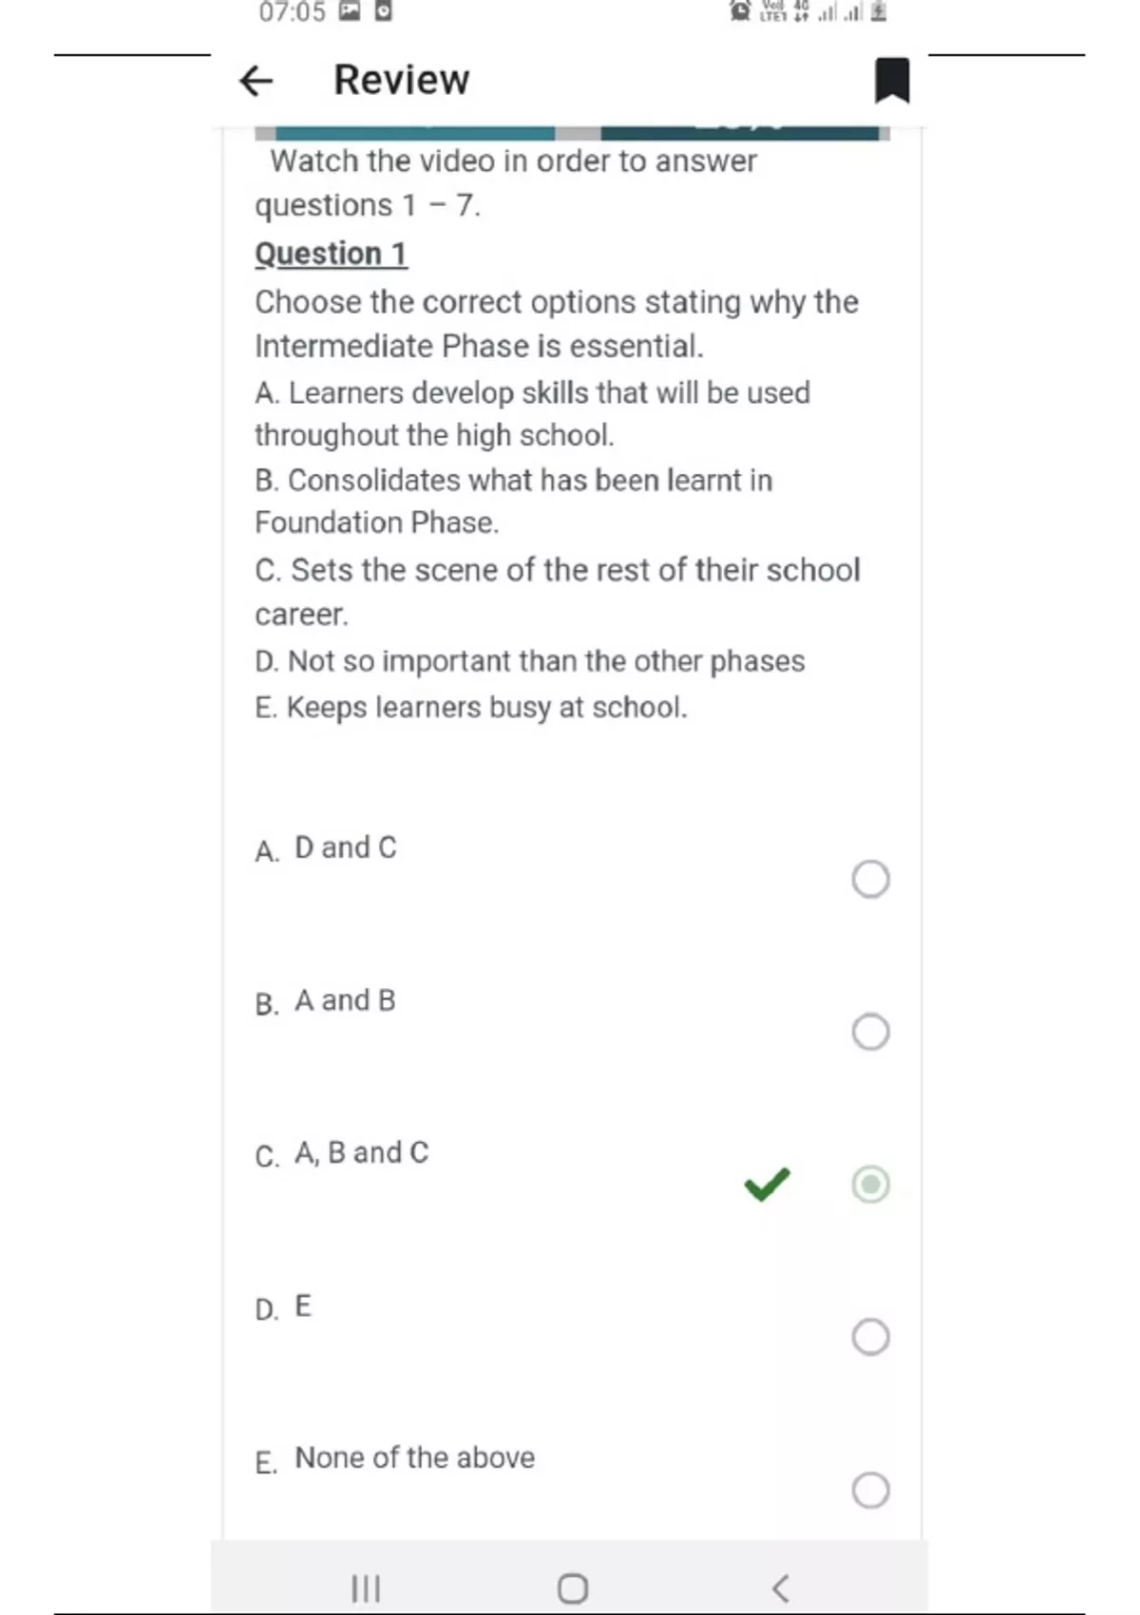Choose the "A and B" radio button
This screenshot has height=1615, width=1140.
(x=870, y=1032)
